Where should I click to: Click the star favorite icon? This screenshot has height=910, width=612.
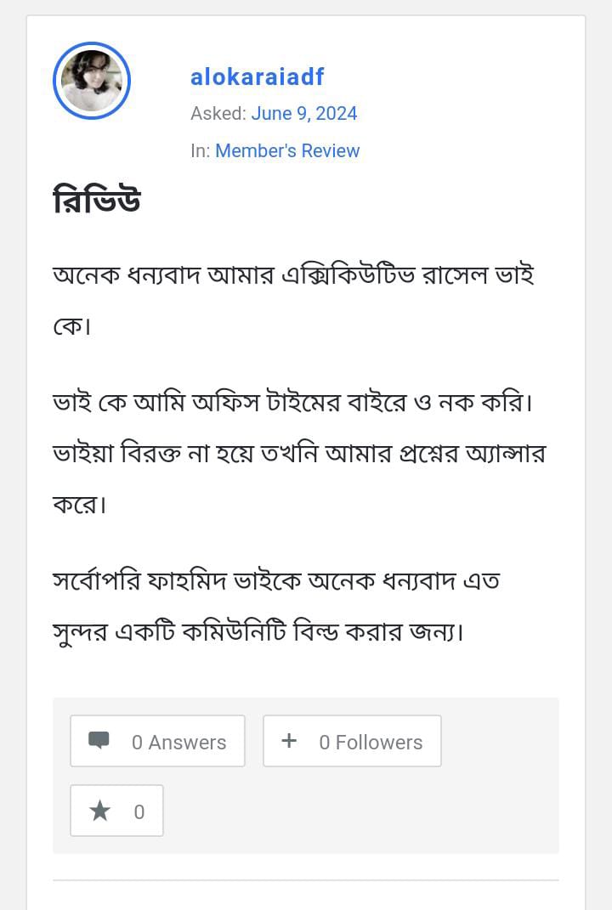click(100, 811)
